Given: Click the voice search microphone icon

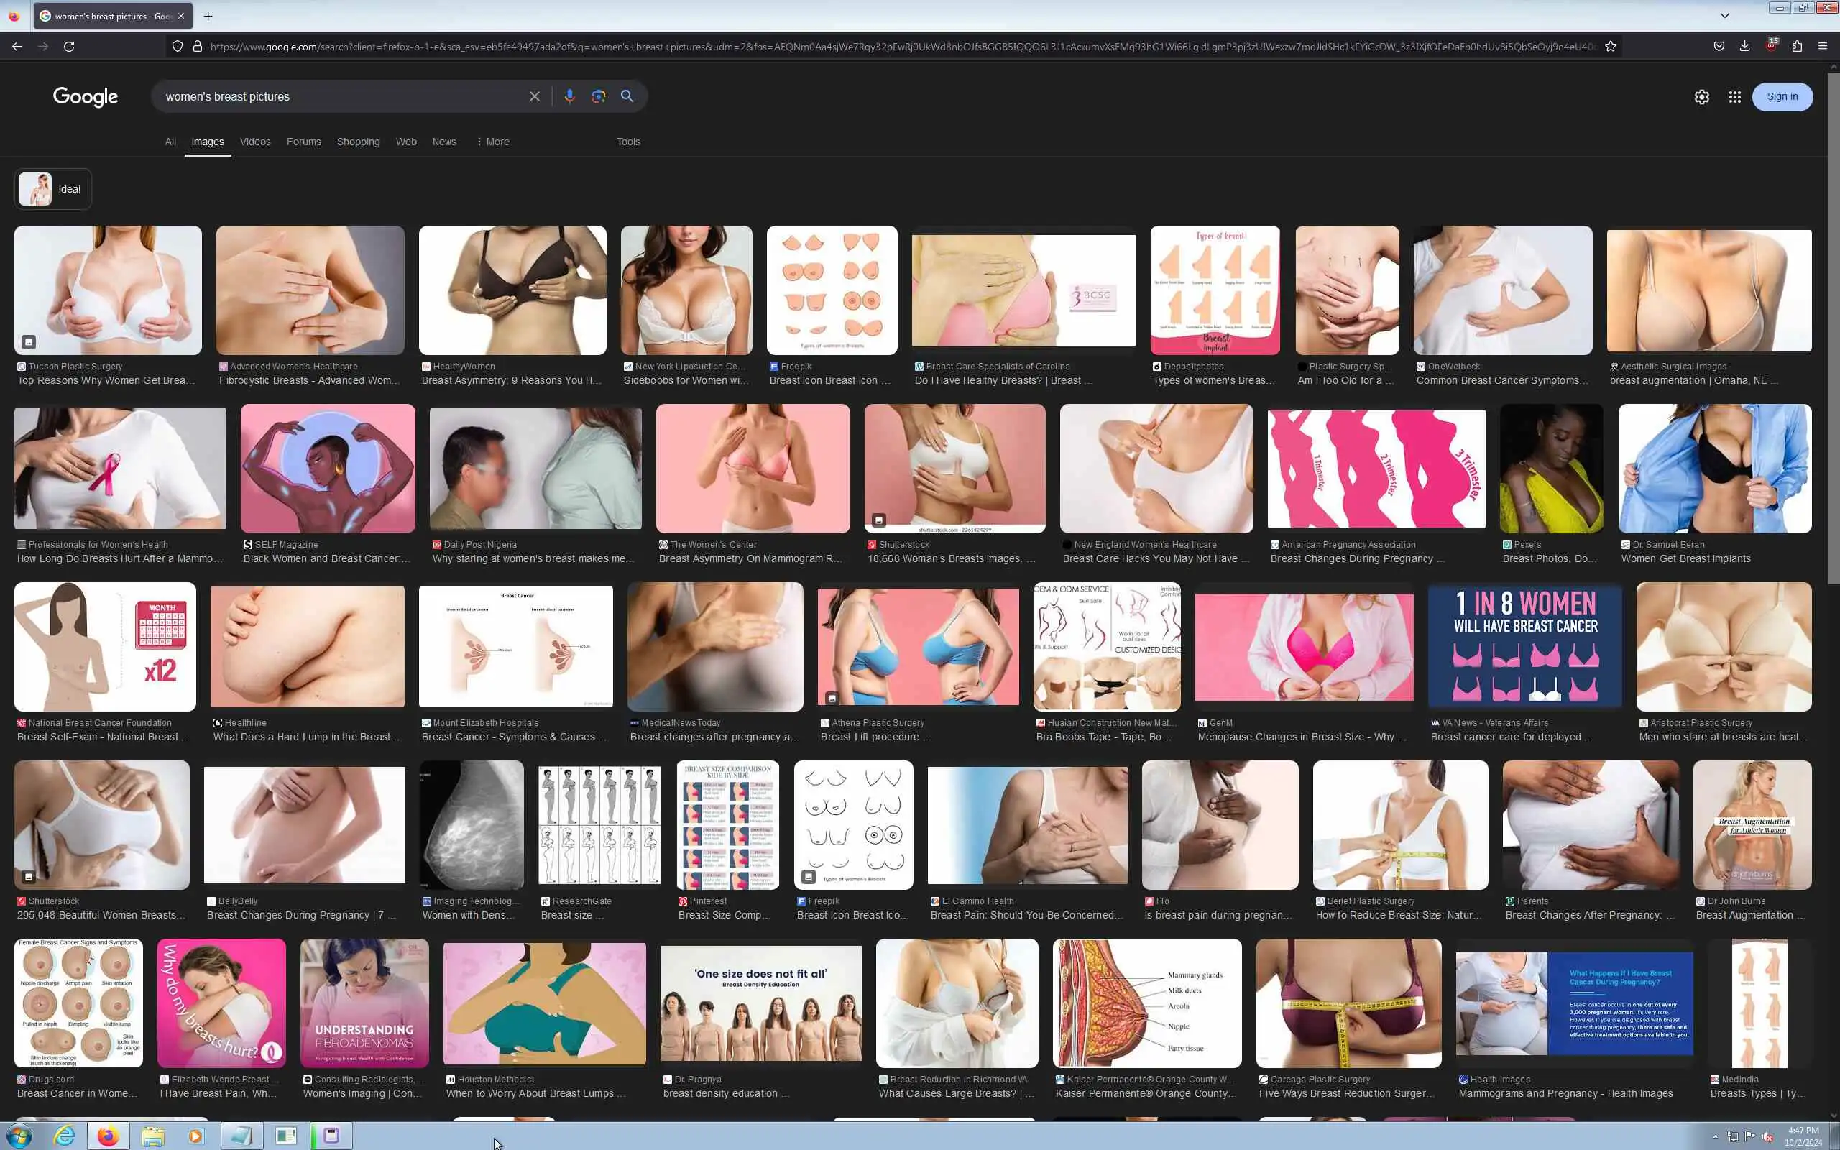Looking at the screenshot, I should click(569, 96).
